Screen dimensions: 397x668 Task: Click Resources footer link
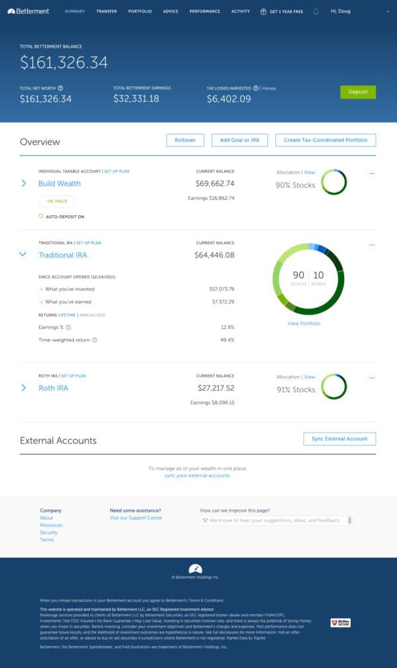click(51, 525)
